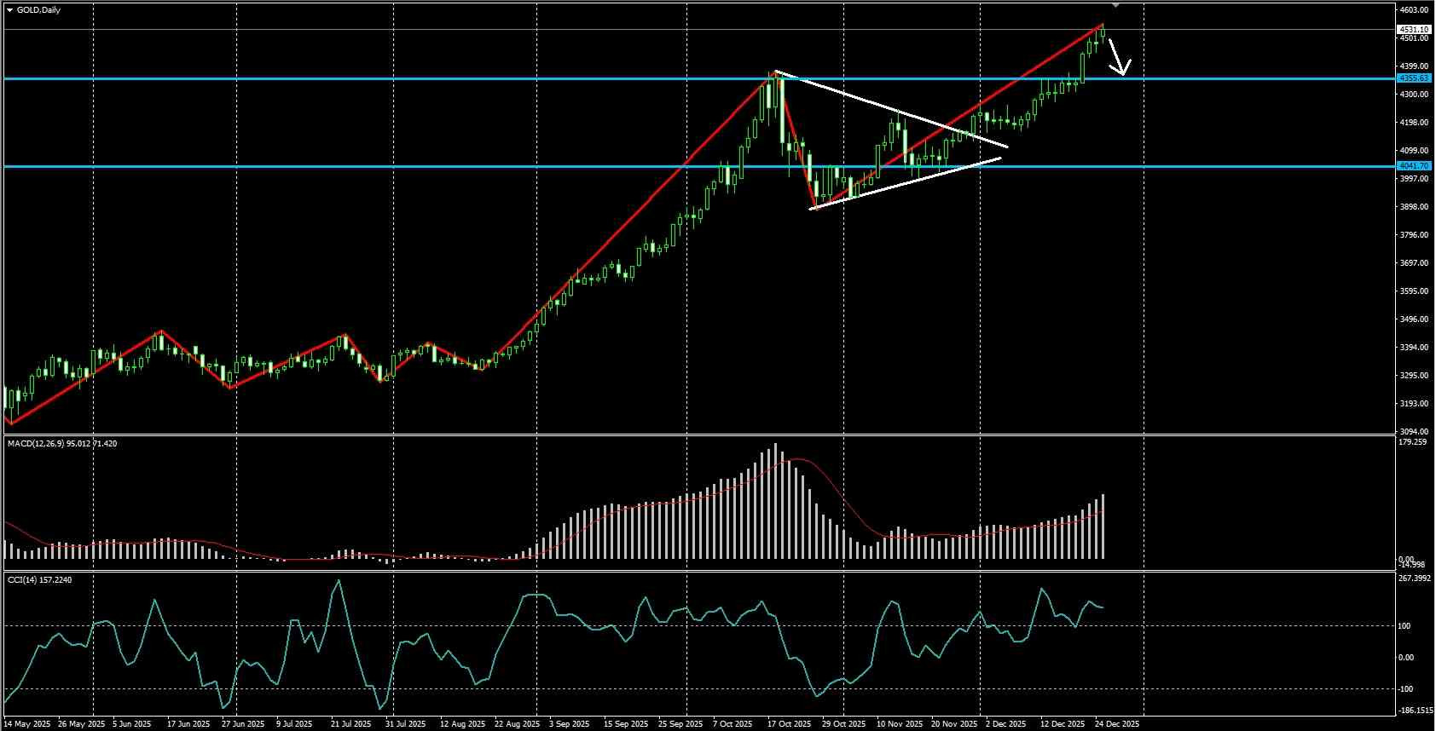Click the 179.259 MACD scale value

[1413, 442]
